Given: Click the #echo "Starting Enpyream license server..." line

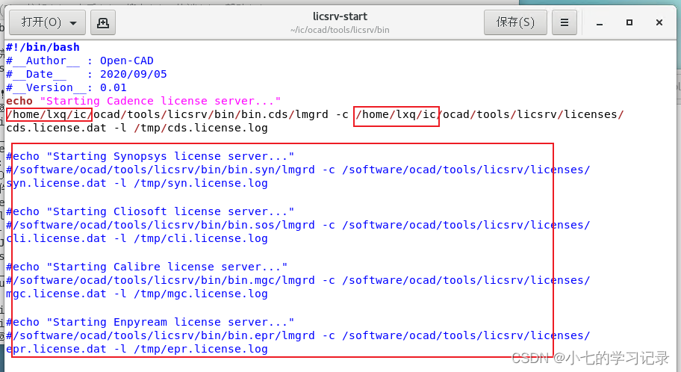Looking at the screenshot, I should click(x=150, y=322).
